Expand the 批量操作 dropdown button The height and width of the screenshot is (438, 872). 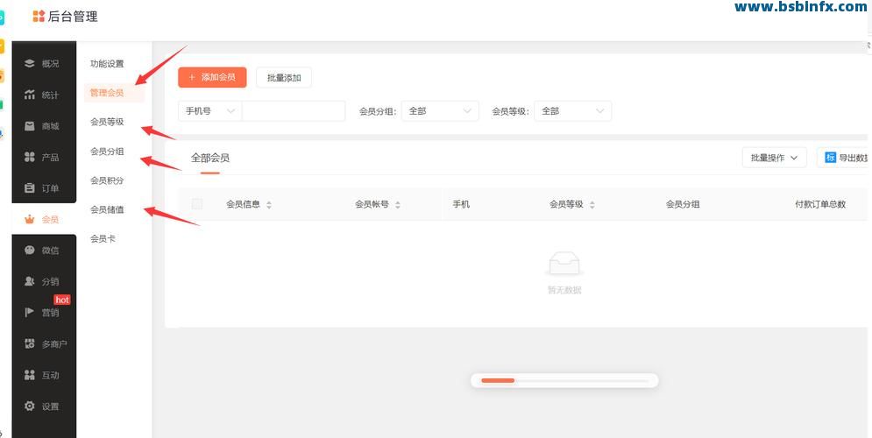tap(774, 158)
